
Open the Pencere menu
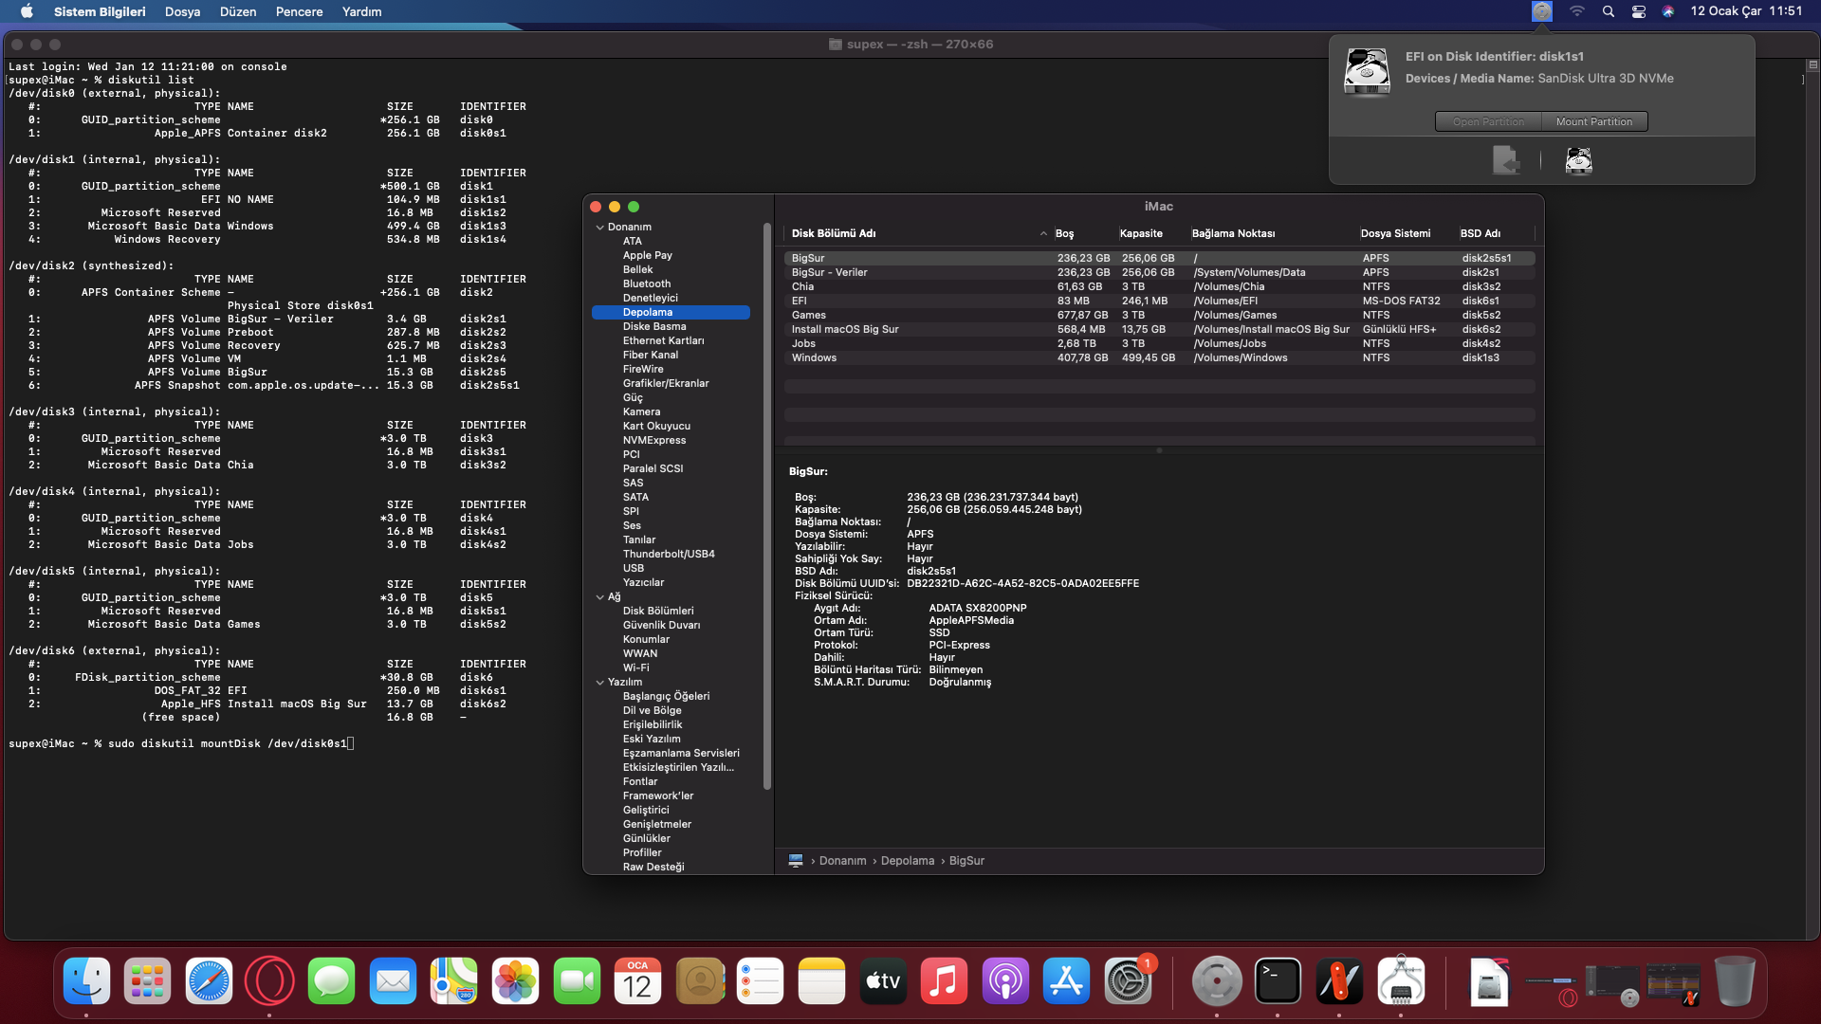300,11
